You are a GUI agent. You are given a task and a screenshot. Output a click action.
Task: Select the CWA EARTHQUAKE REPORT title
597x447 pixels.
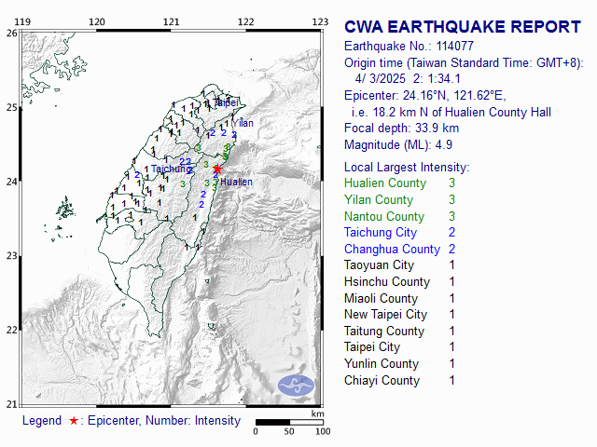pyautogui.click(x=463, y=27)
